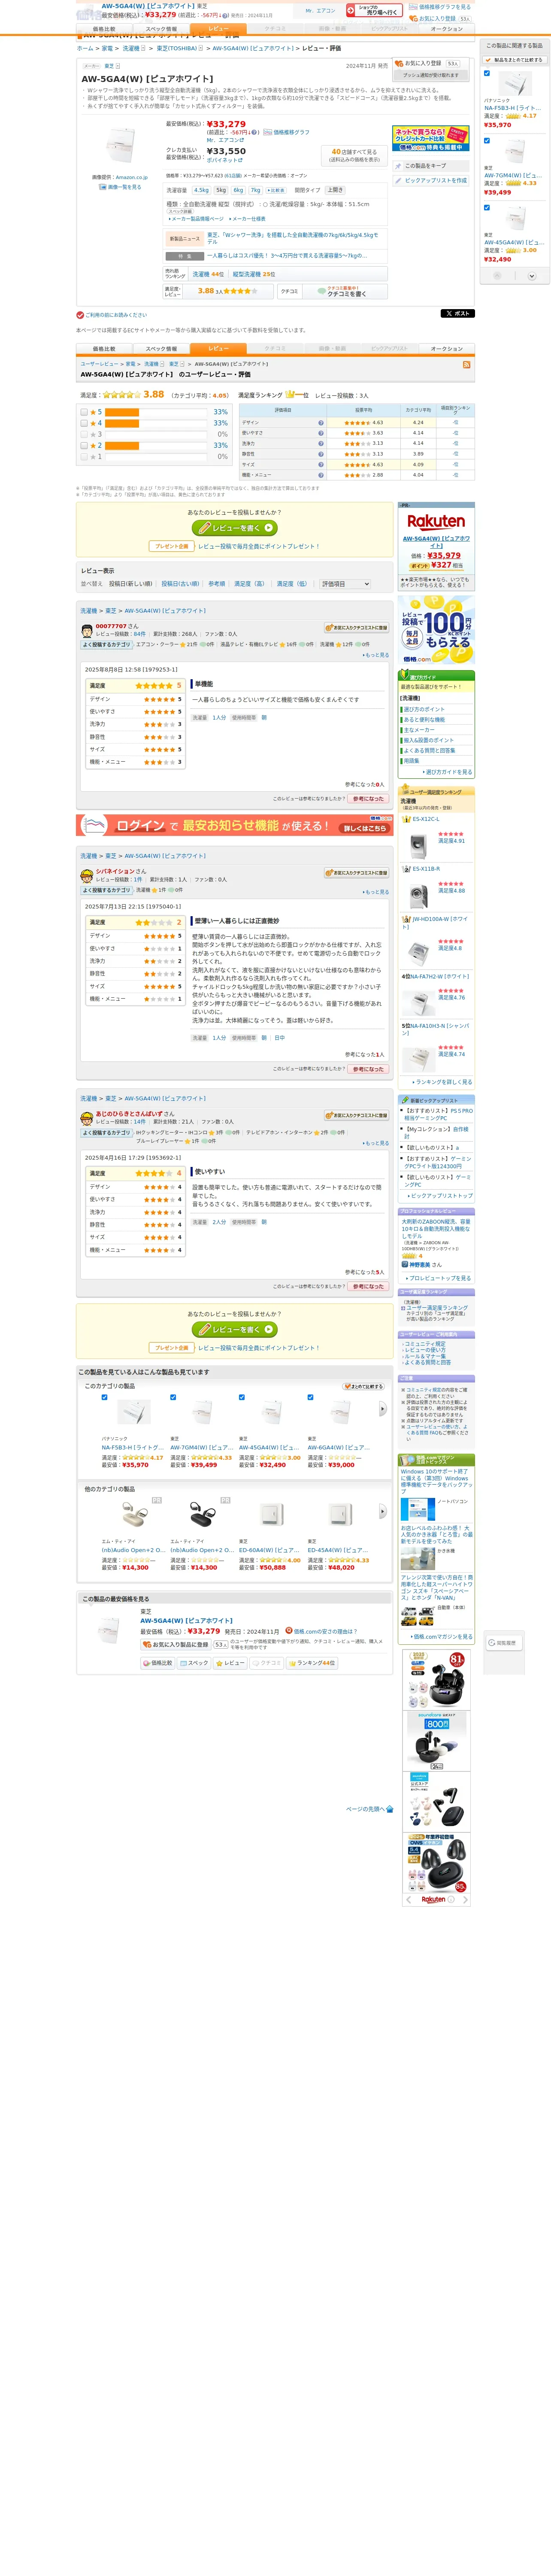Open 画像一覧を見る under product photo
The width and height of the screenshot is (551, 2576).
pos(120,187)
